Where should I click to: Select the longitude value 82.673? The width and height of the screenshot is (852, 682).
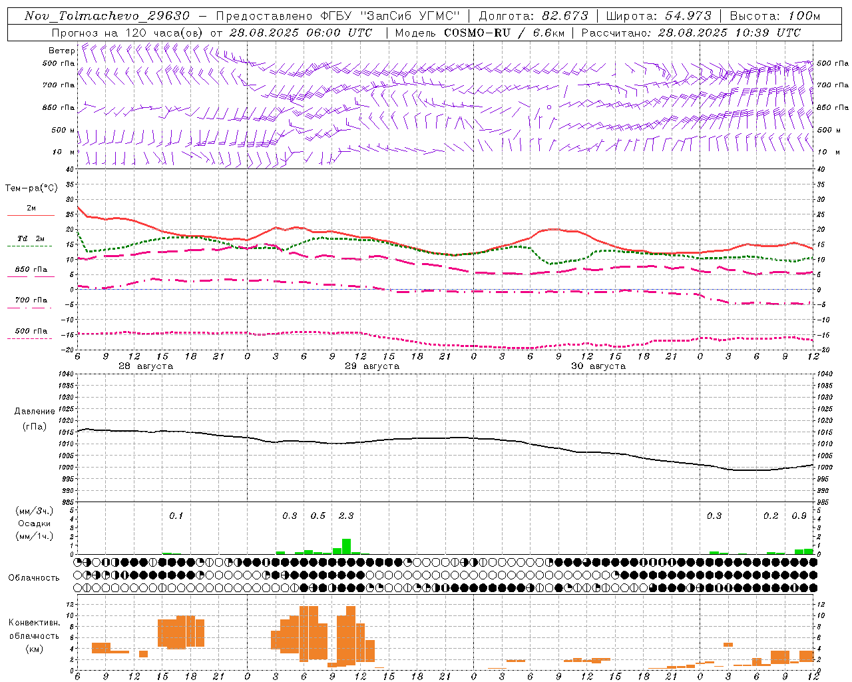click(x=564, y=16)
